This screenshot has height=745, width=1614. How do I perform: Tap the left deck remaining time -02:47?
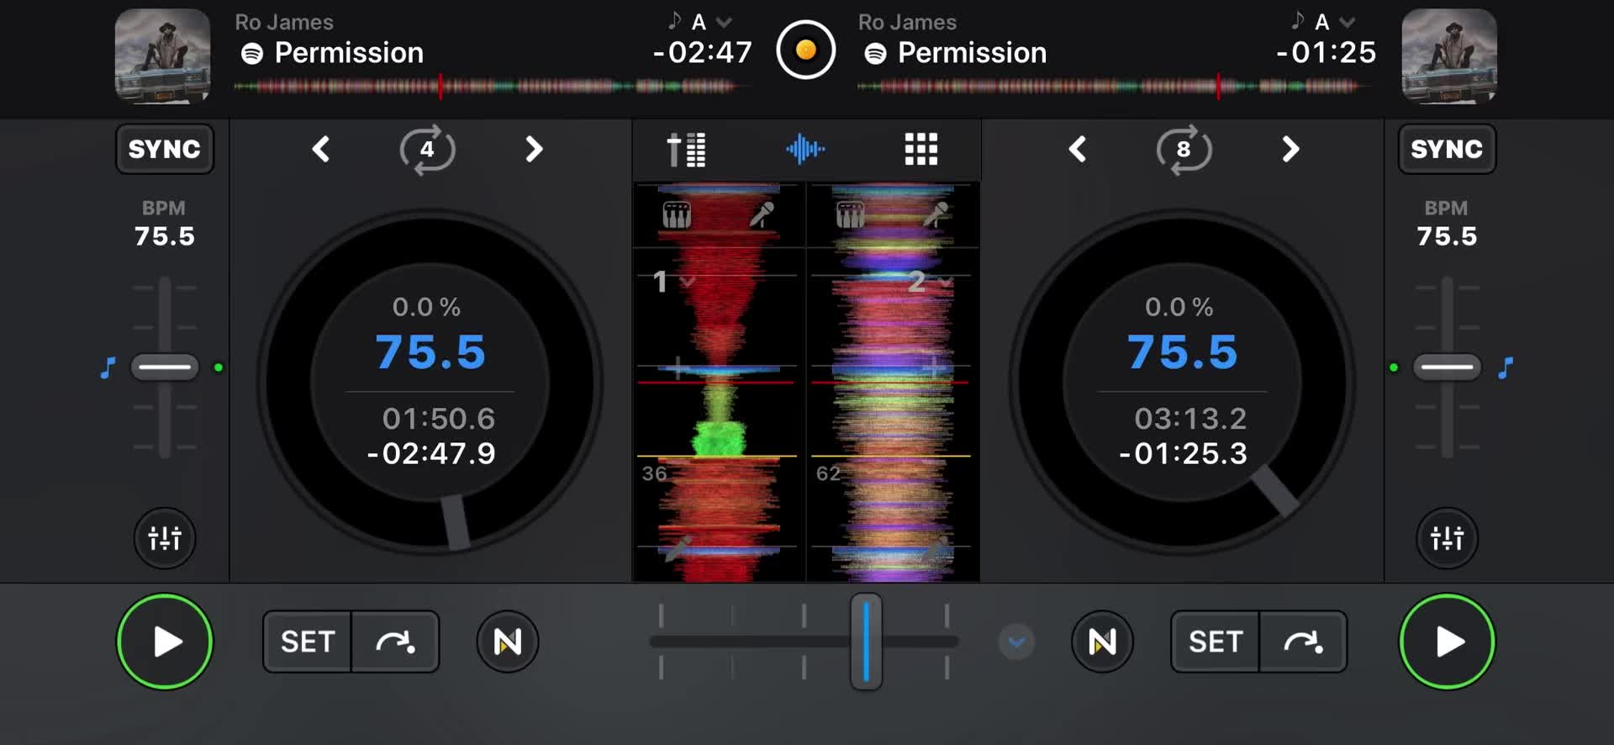point(703,53)
